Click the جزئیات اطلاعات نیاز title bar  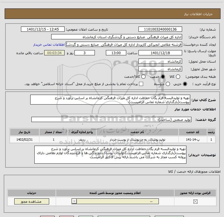pyautogui.click(x=113, y=14)
